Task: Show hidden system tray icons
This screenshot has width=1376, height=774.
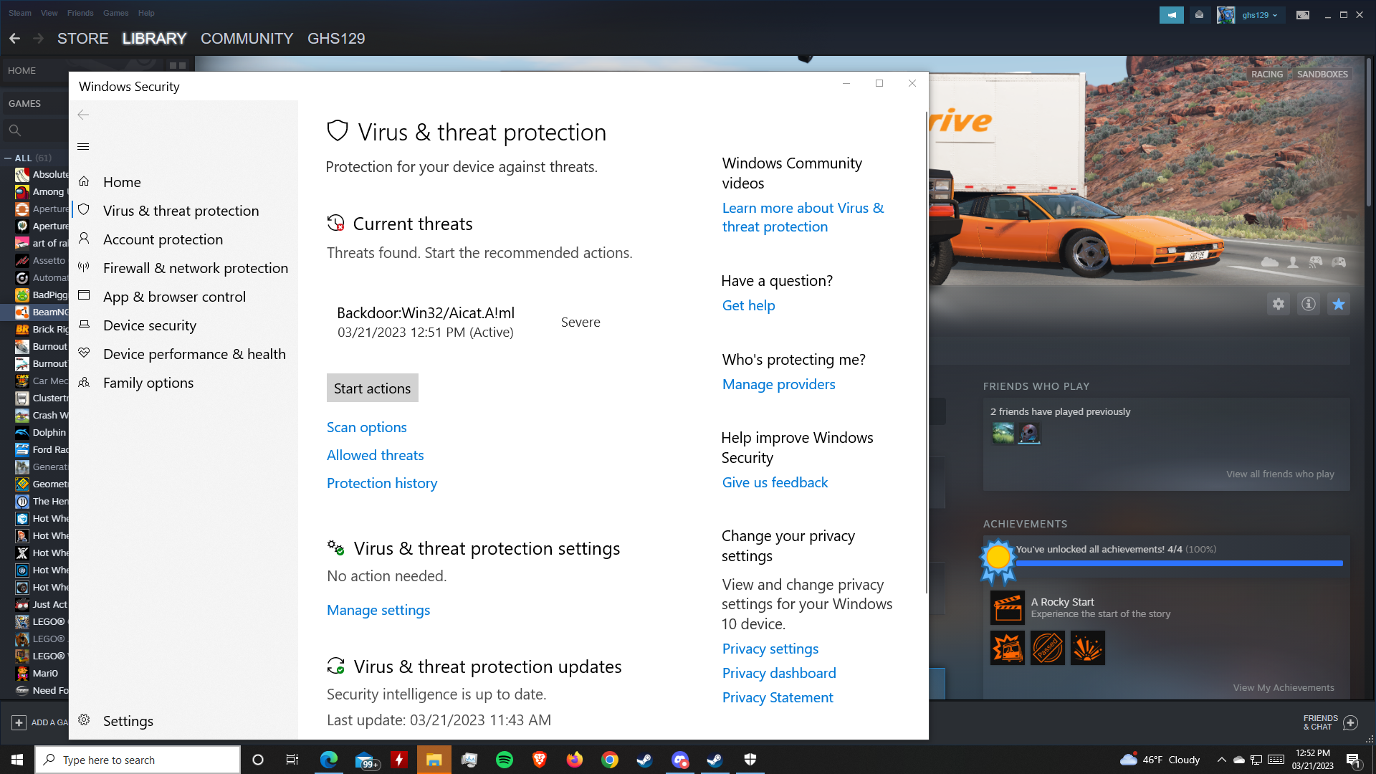Action: pos(1221,760)
